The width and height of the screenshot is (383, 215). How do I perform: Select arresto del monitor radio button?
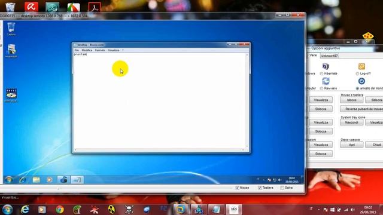[357, 88]
